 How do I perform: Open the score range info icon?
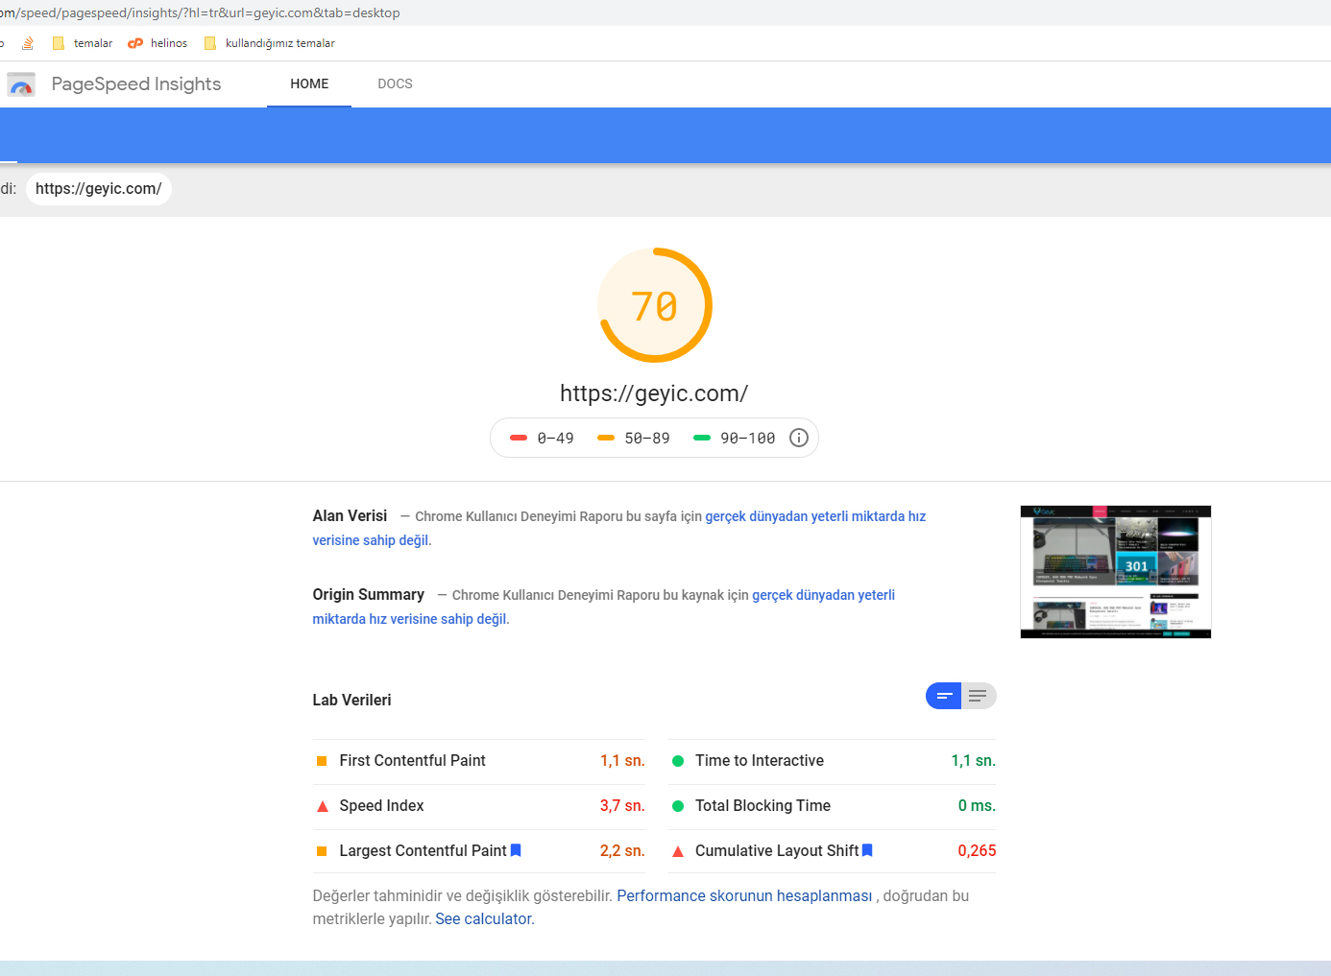coord(799,438)
